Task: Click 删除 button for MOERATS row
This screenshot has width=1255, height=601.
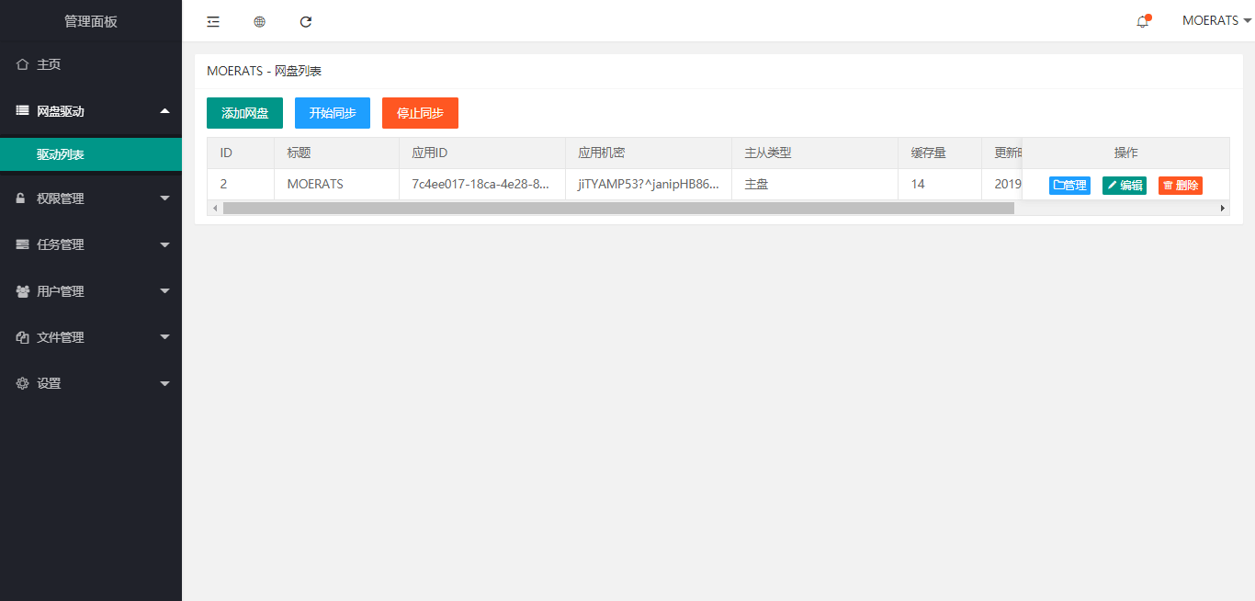Action: 1181,186
